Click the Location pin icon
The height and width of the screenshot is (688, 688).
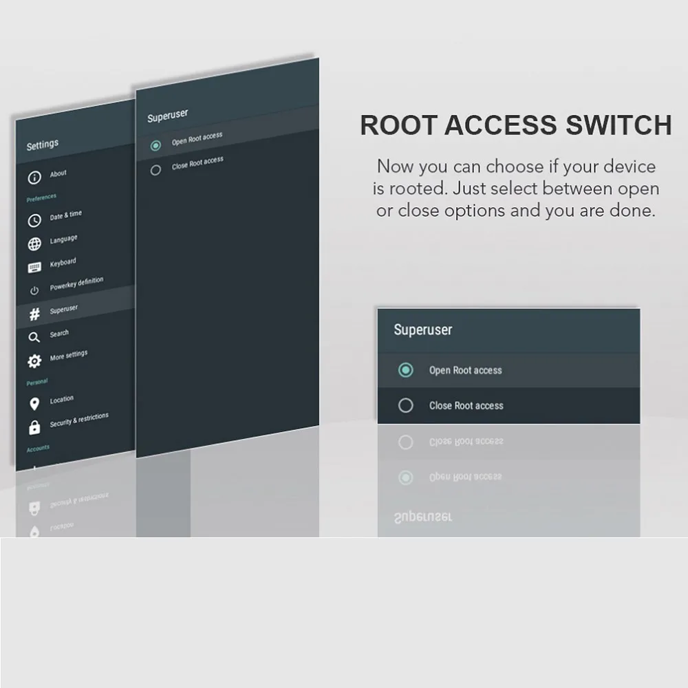tap(34, 404)
